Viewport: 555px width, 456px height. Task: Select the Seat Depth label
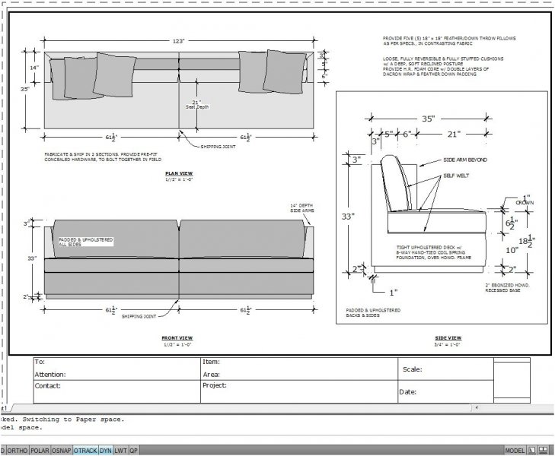point(197,107)
